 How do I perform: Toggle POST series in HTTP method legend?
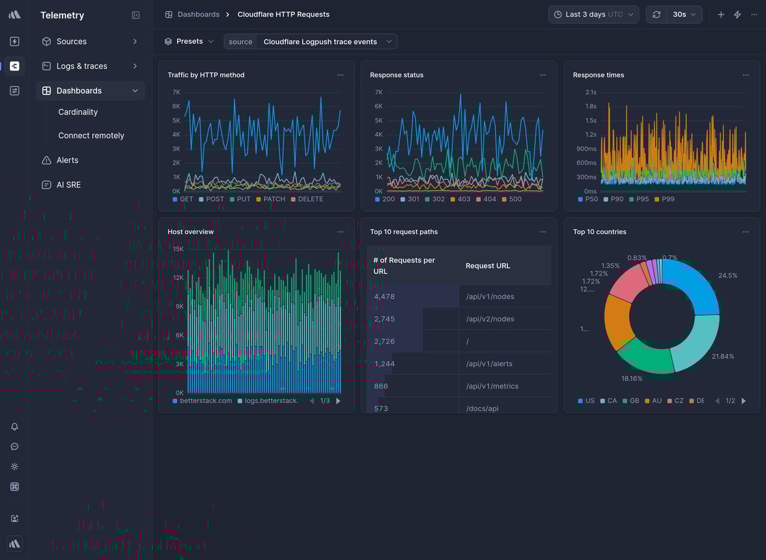click(x=212, y=199)
